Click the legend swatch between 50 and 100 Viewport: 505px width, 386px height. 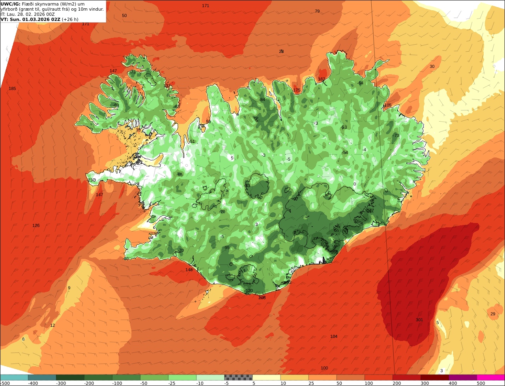(350, 377)
